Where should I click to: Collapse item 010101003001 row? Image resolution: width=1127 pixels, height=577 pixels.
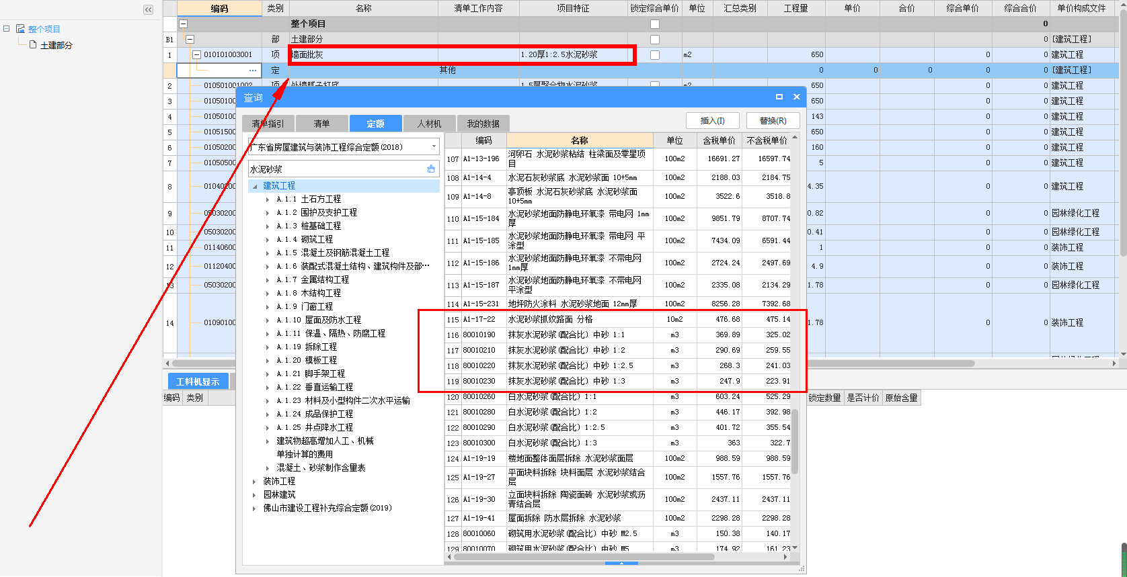pos(197,54)
